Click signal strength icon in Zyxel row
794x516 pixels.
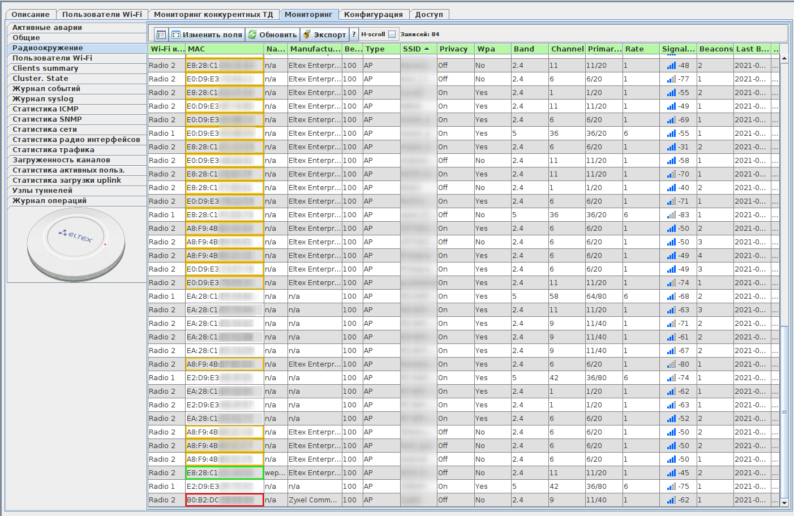click(671, 500)
